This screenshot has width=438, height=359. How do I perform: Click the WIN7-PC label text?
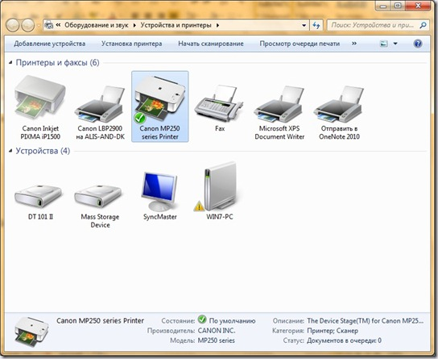click(220, 216)
